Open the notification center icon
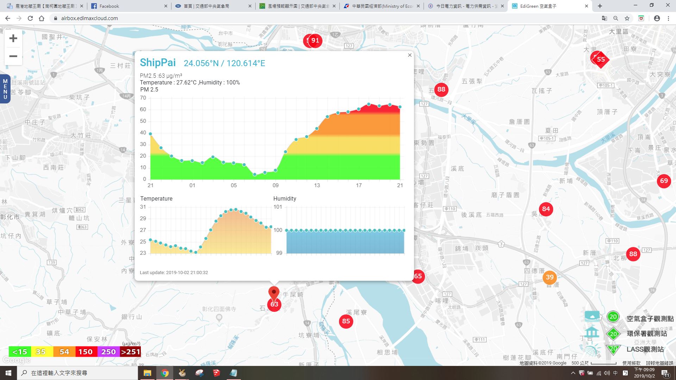This screenshot has height=380, width=676. click(x=665, y=373)
